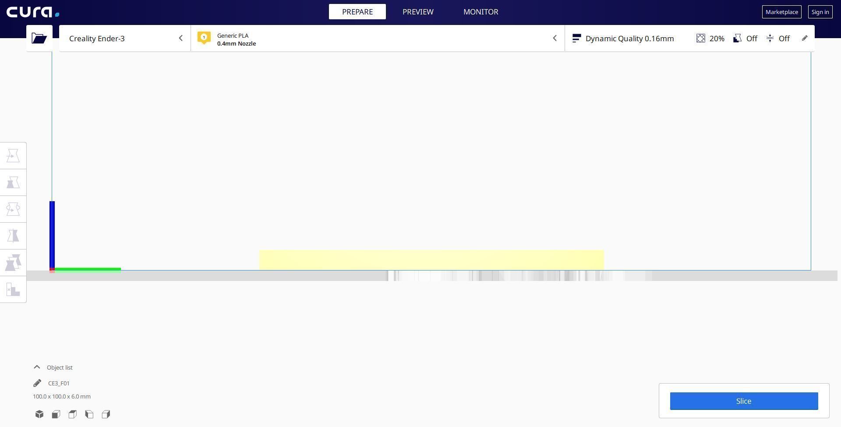Collapse the Object list chevron
The height and width of the screenshot is (427, 841).
click(37, 367)
